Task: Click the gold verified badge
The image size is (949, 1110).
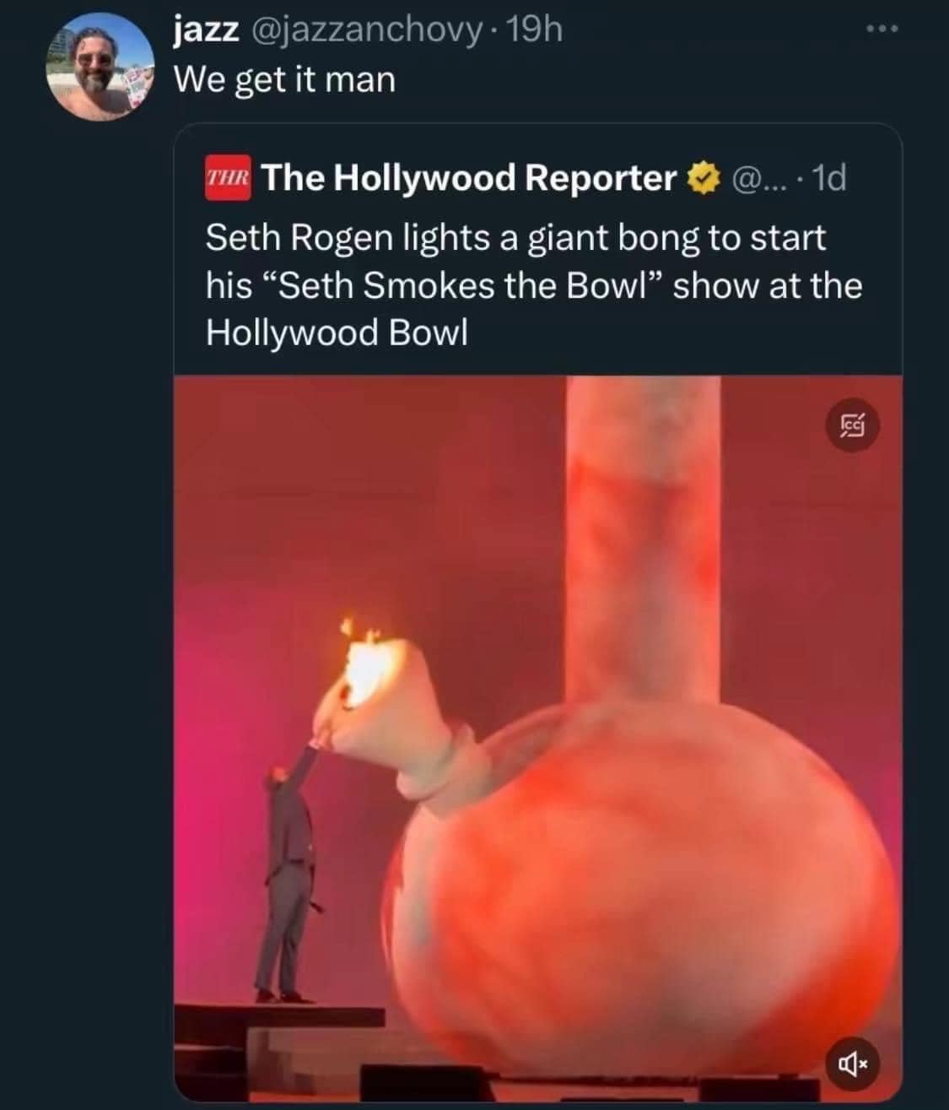Action: (703, 178)
